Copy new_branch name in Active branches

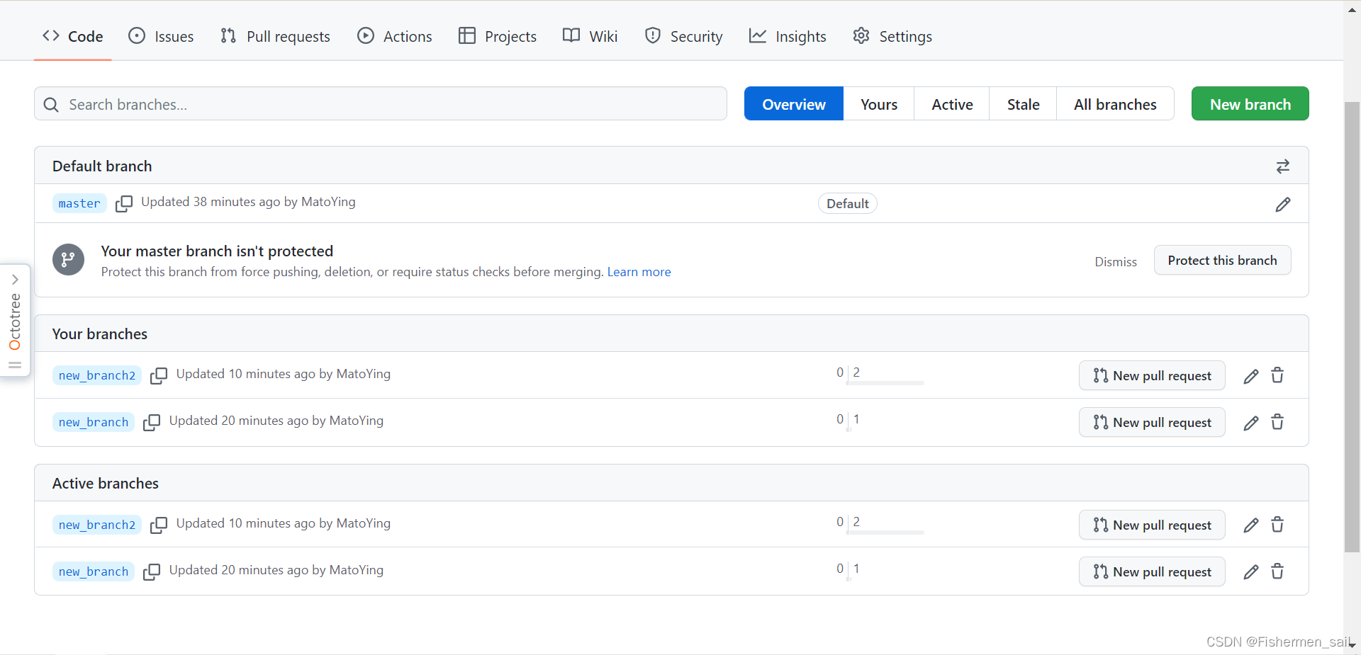coord(152,571)
